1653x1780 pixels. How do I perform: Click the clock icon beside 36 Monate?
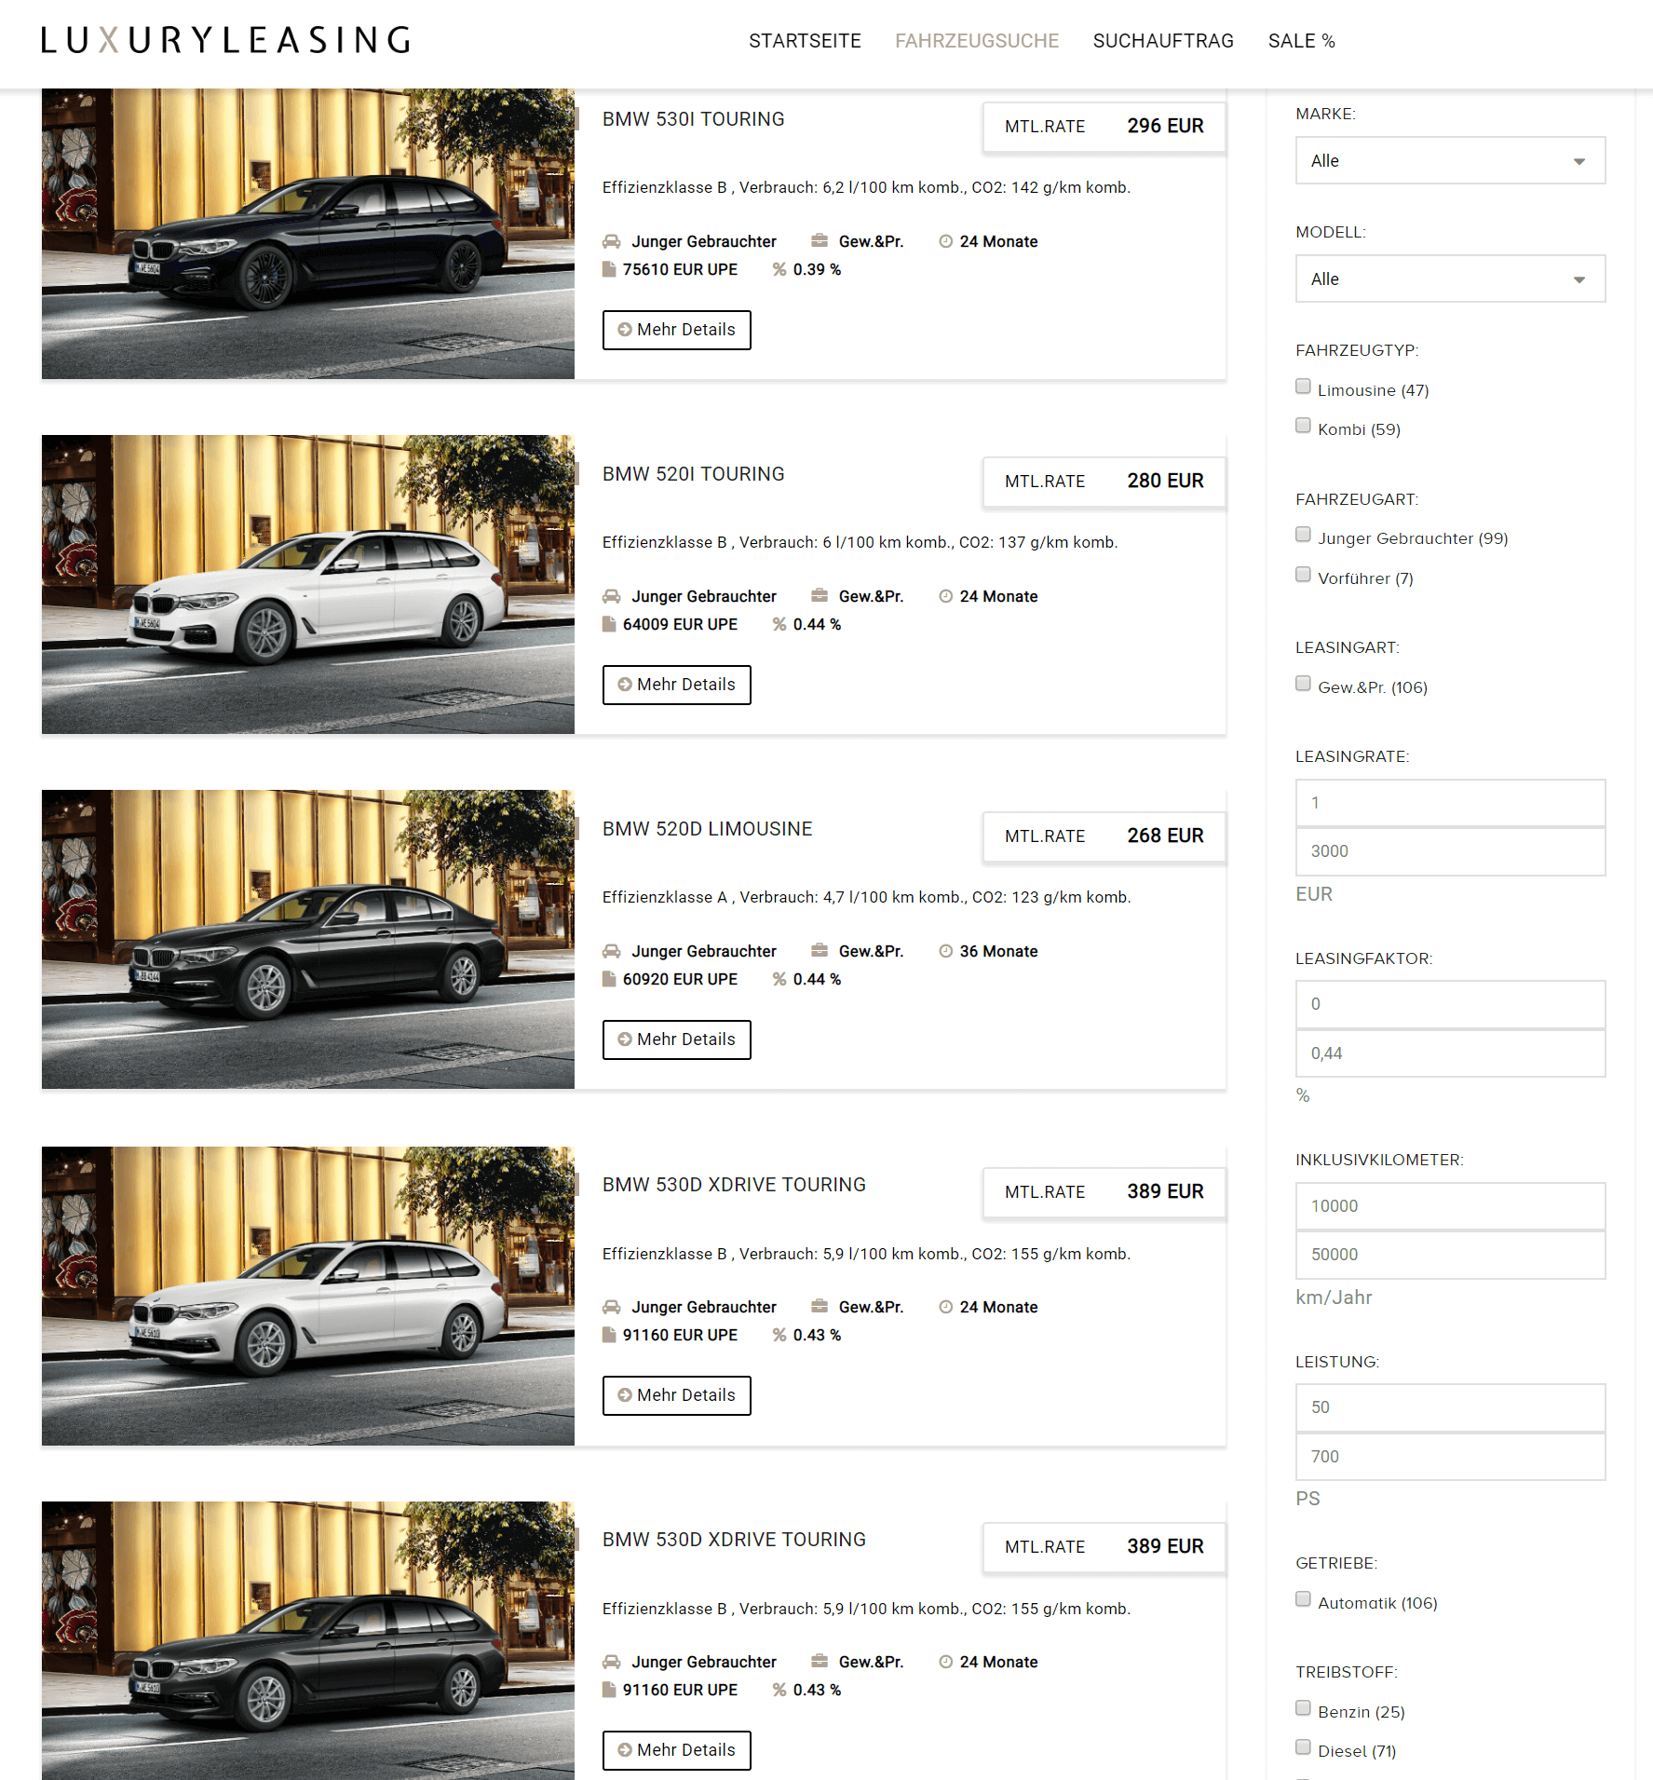945,951
